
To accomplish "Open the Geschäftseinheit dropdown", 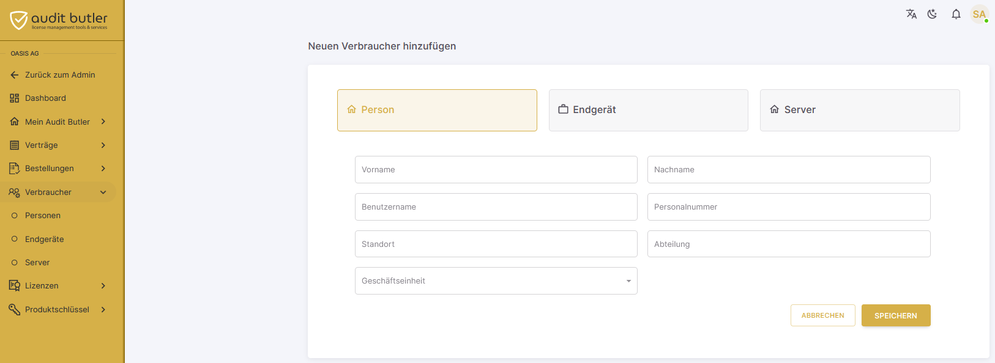I will point(496,281).
